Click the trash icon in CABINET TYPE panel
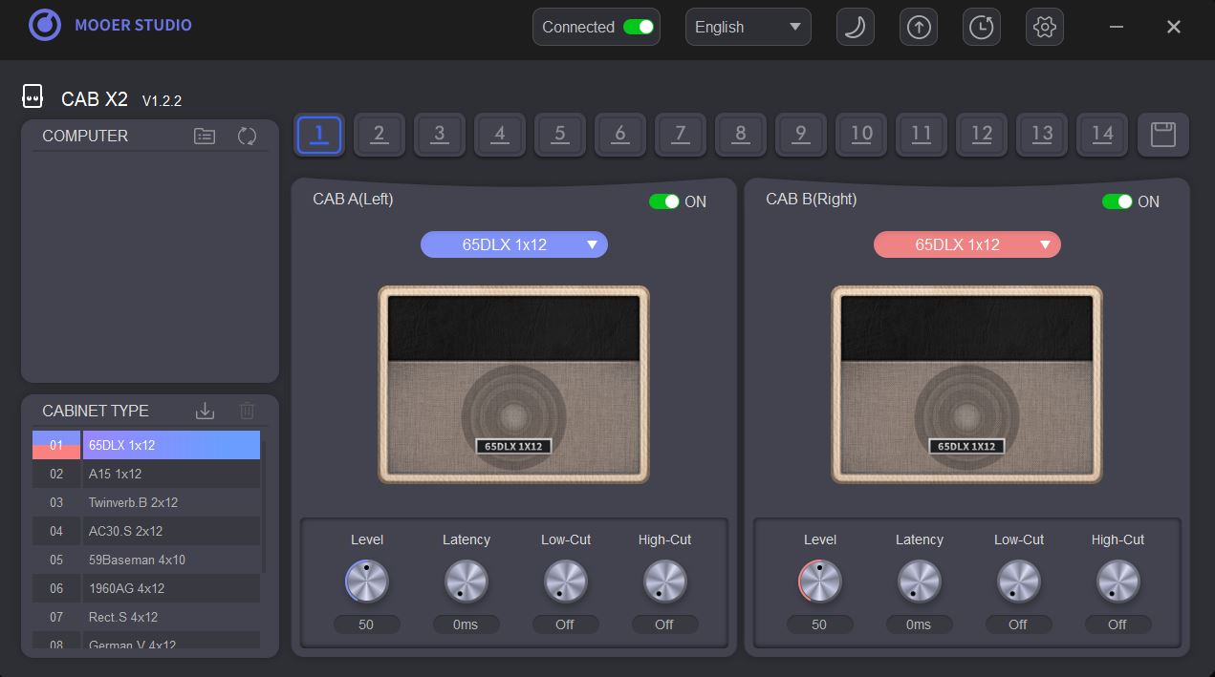 tap(247, 411)
